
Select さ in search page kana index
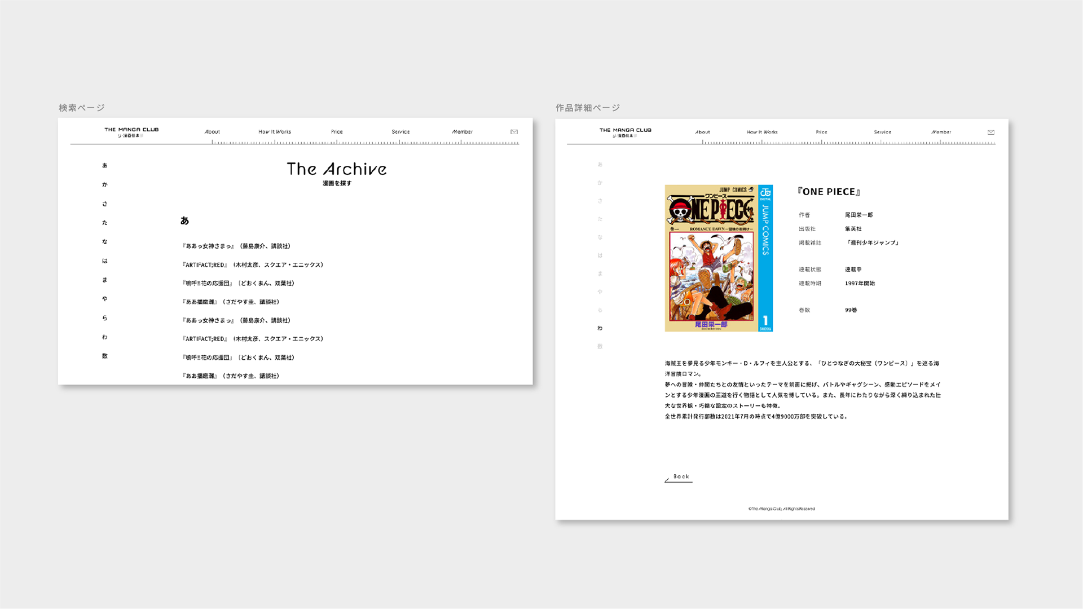tap(105, 204)
